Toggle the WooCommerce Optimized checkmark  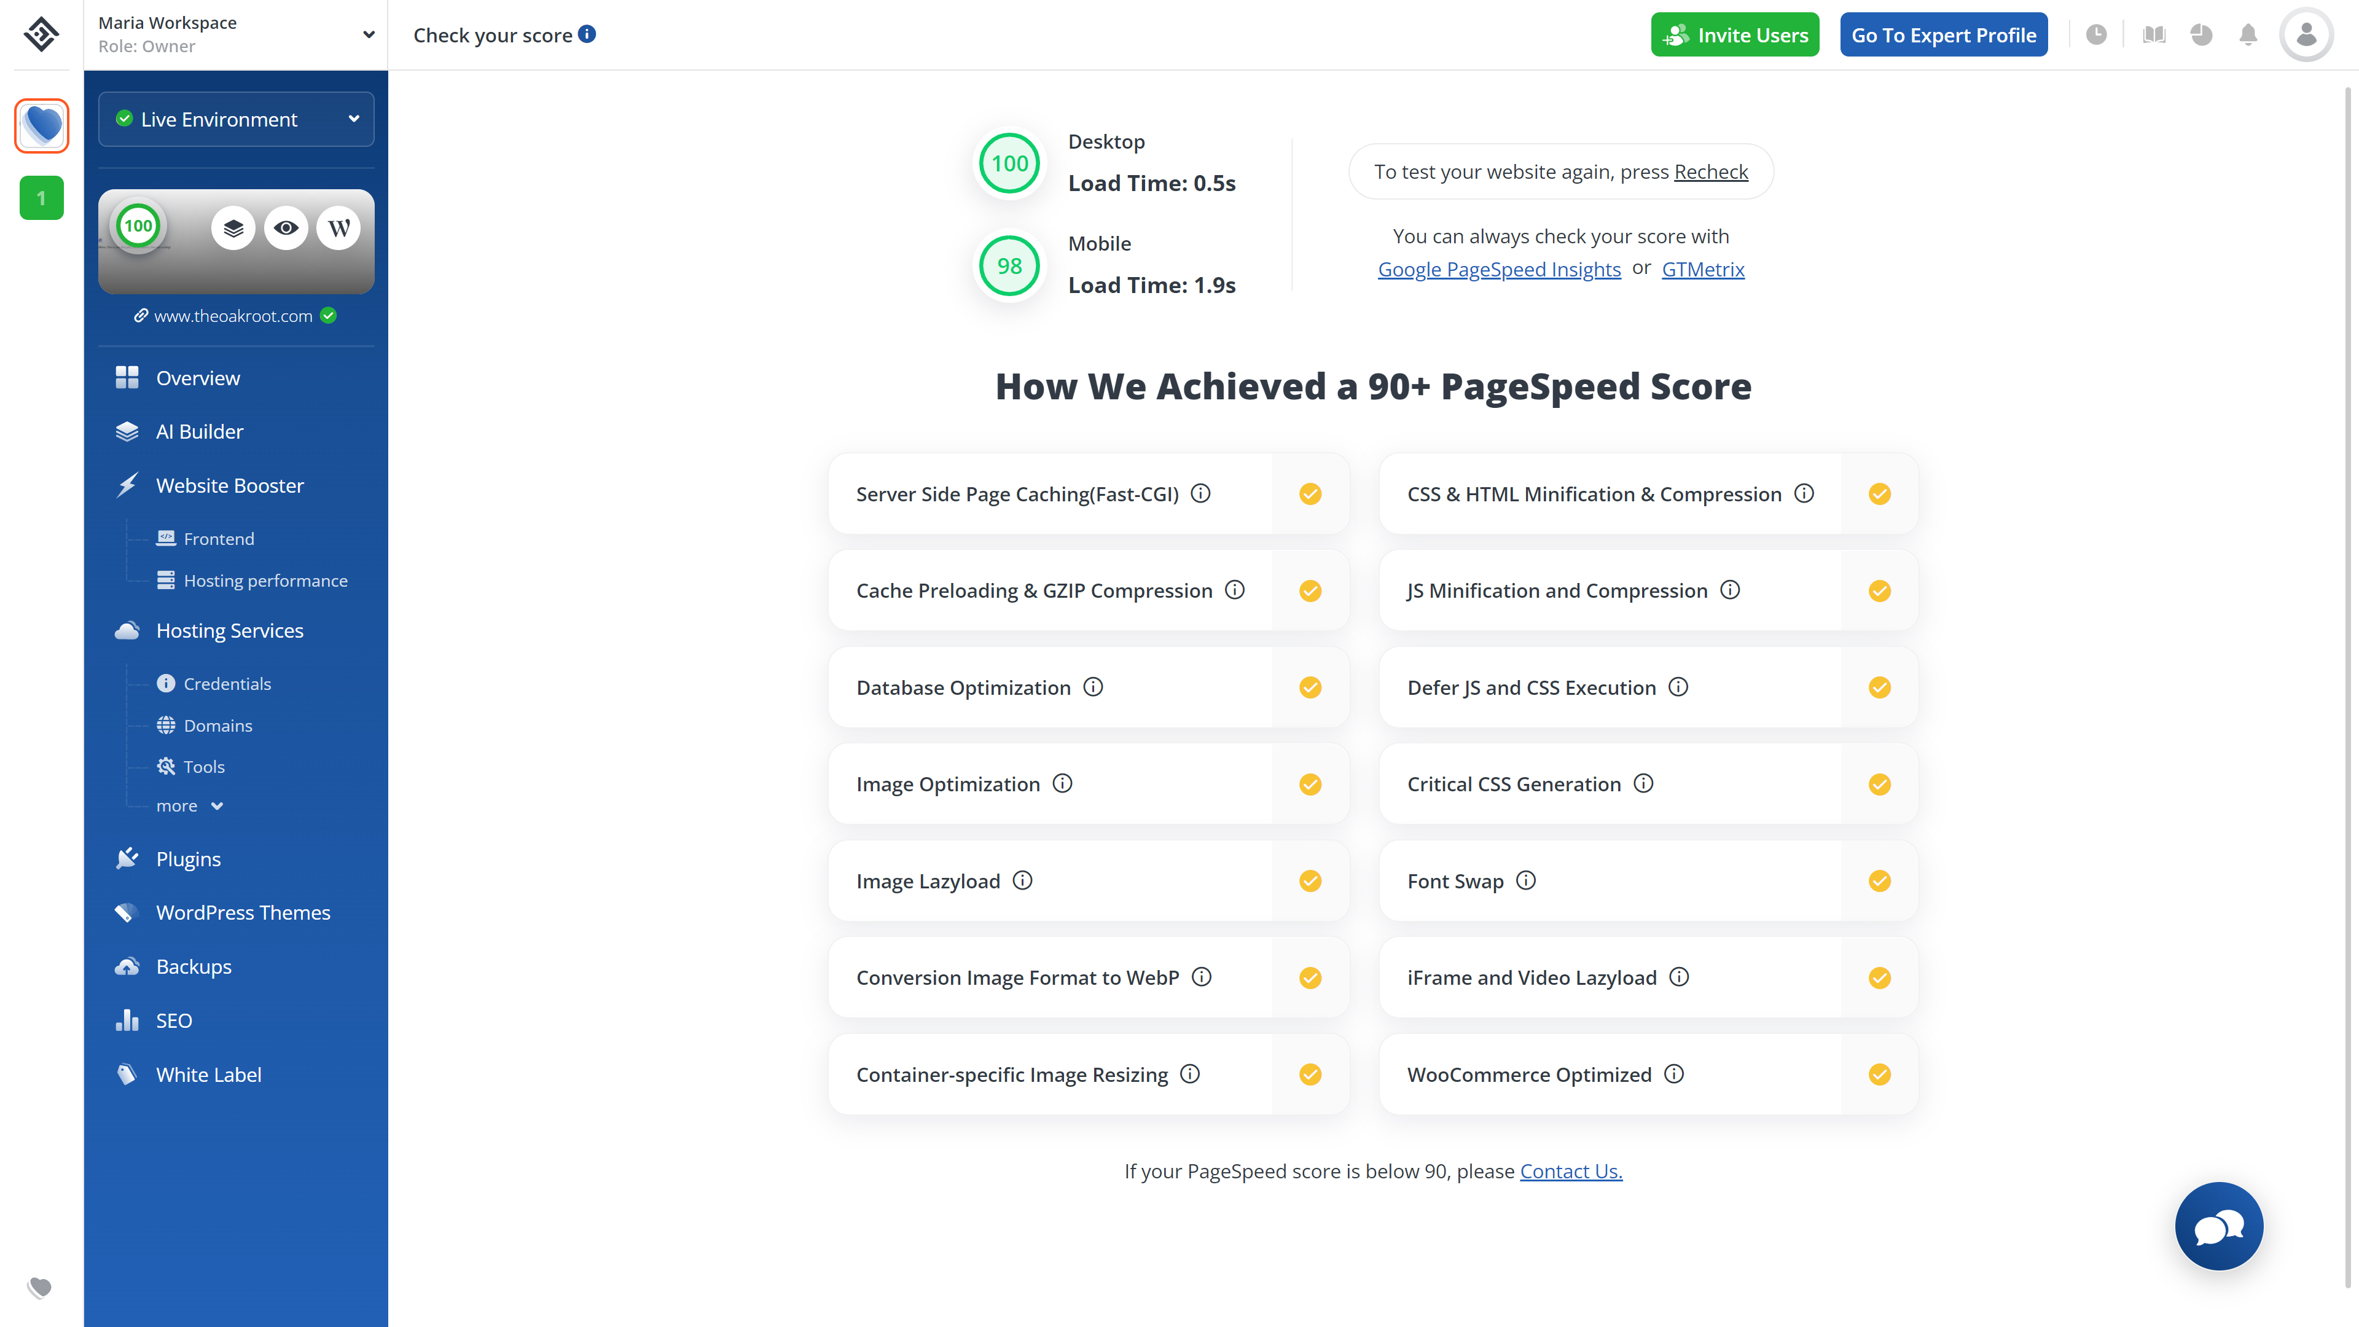1879,1075
